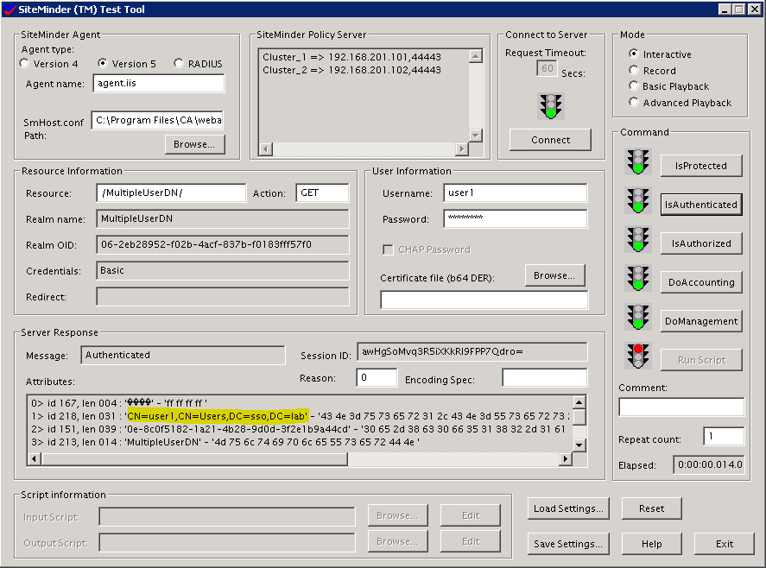Browse for the SmHost.conf path
Screen dimensions: 766x568
point(195,144)
